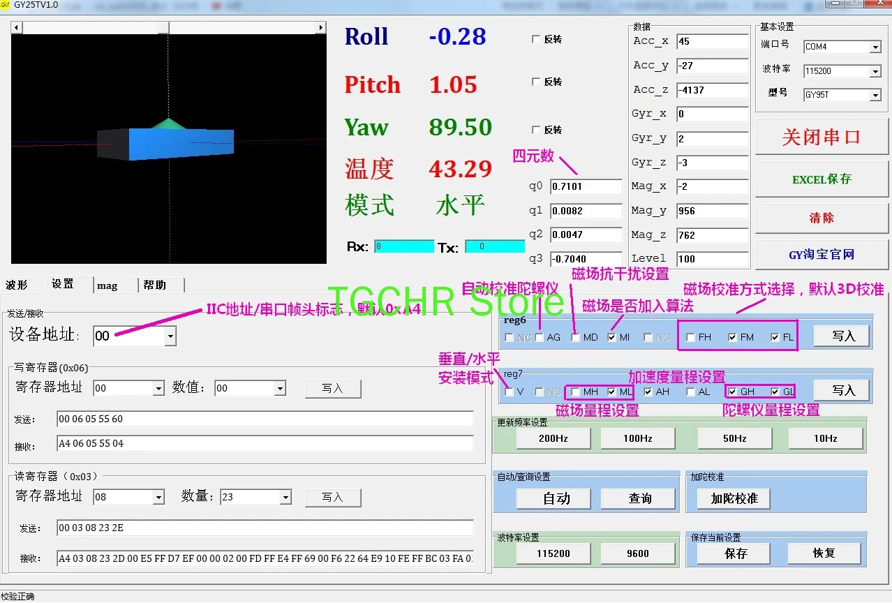
Task: Click the 加陀校准 calibration button
Action: coord(734,499)
